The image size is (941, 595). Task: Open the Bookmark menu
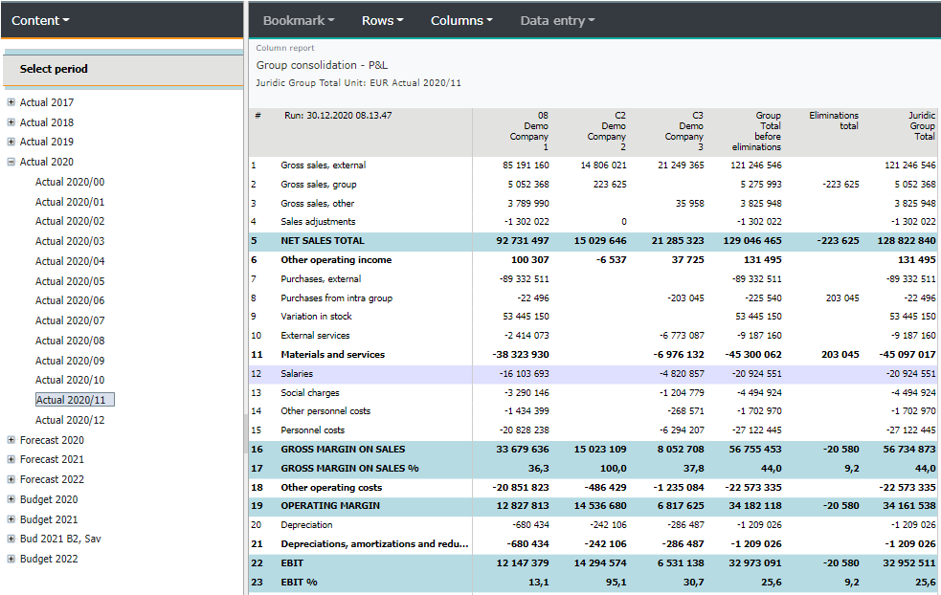click(x=299, y=20)
